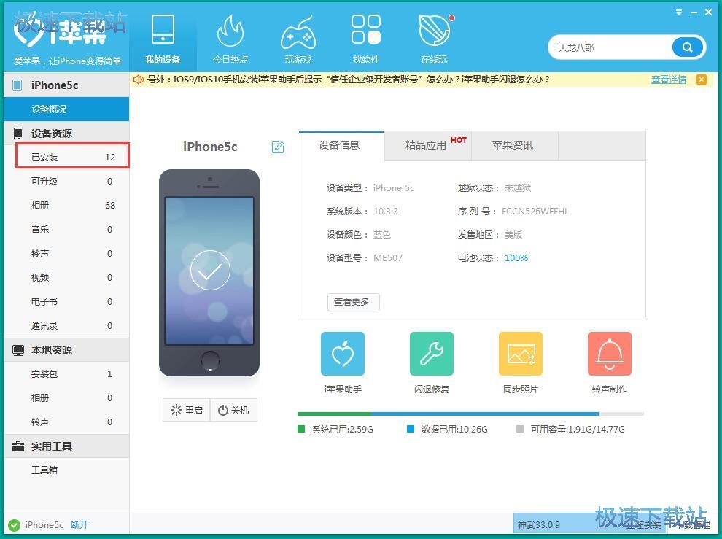The height and width of the screenshot is (539, 722).
Task: Open 通讯录 in sidebar
Action: [66, 326]
